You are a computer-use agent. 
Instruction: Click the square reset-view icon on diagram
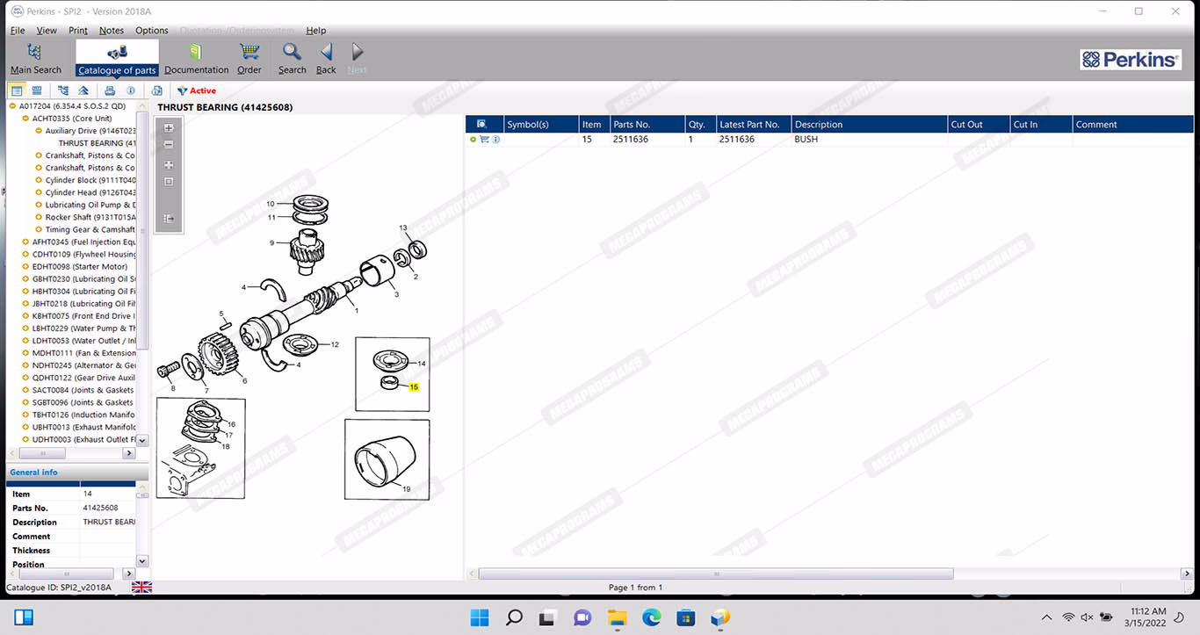click(x=169, y=182)
